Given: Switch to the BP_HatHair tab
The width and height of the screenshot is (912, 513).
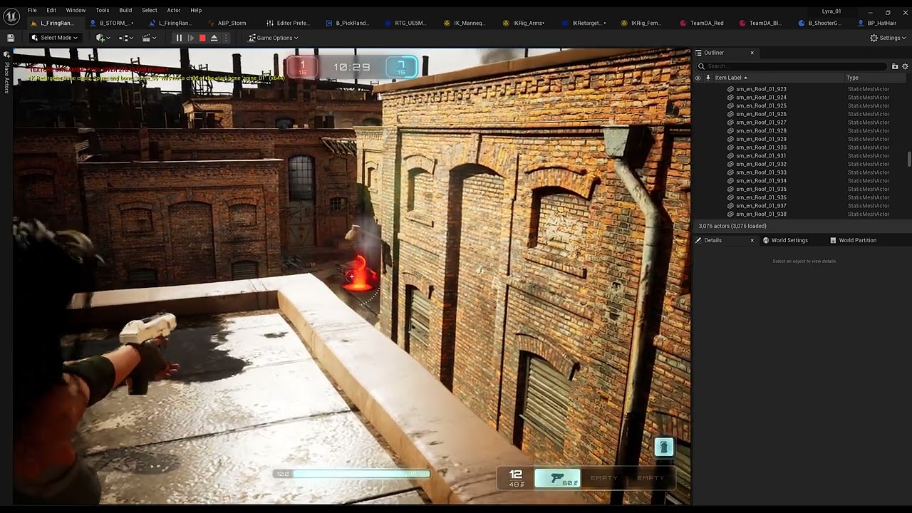Looking at the screenshot, I should (x=878, y=23).
